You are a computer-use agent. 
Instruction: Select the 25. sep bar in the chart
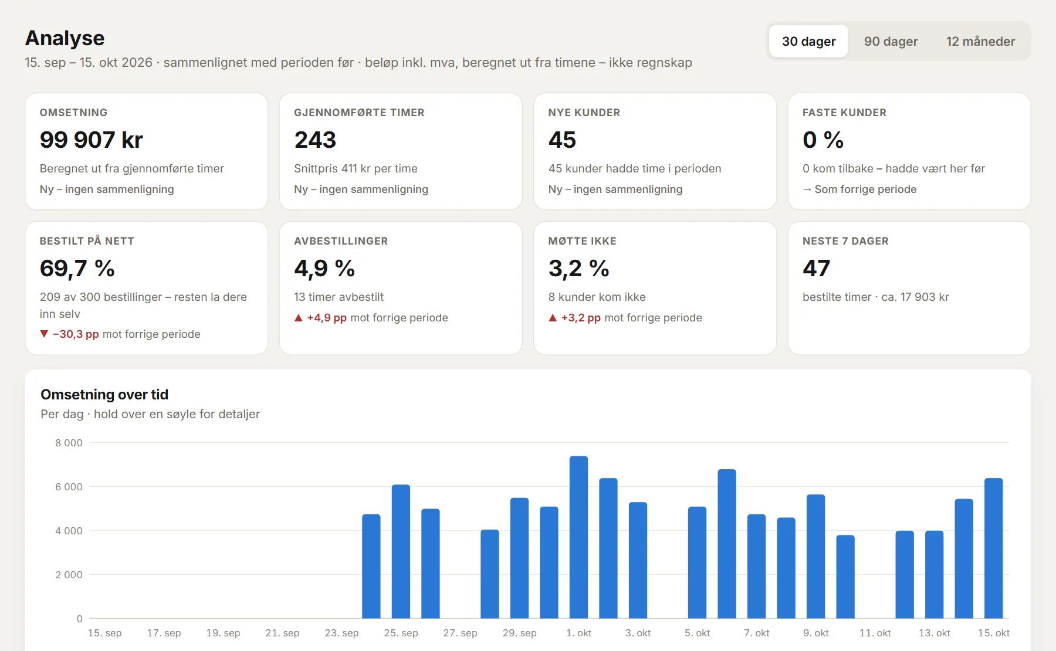point(401,551)
